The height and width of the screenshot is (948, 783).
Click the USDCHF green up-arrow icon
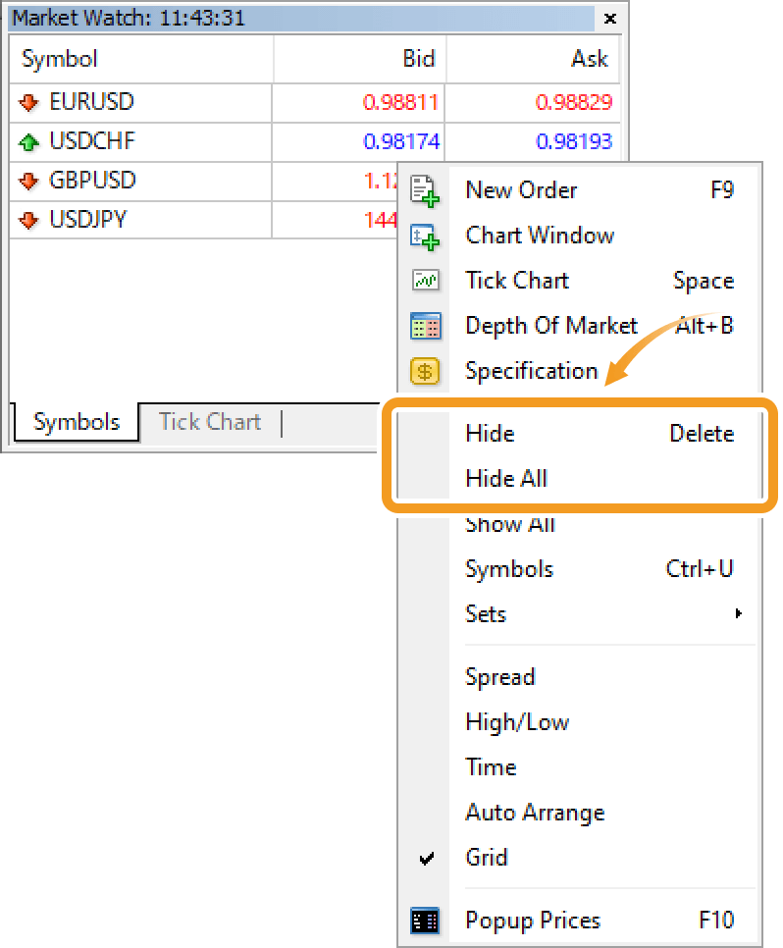pos(28,142)
